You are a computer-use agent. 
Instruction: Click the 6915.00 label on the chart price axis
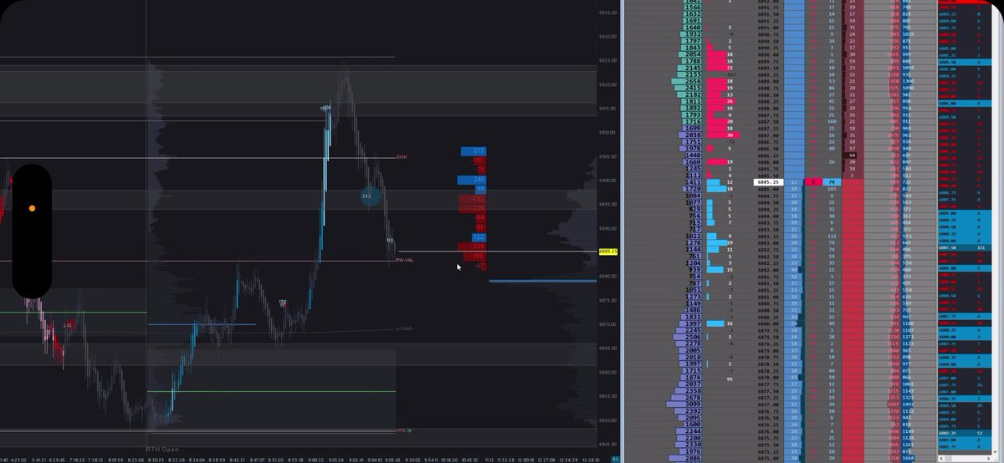[x=608, y=109]
